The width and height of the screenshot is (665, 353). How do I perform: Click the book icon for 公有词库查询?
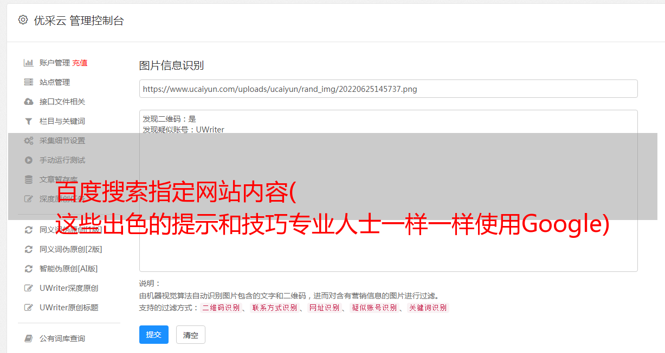[29, 338]
